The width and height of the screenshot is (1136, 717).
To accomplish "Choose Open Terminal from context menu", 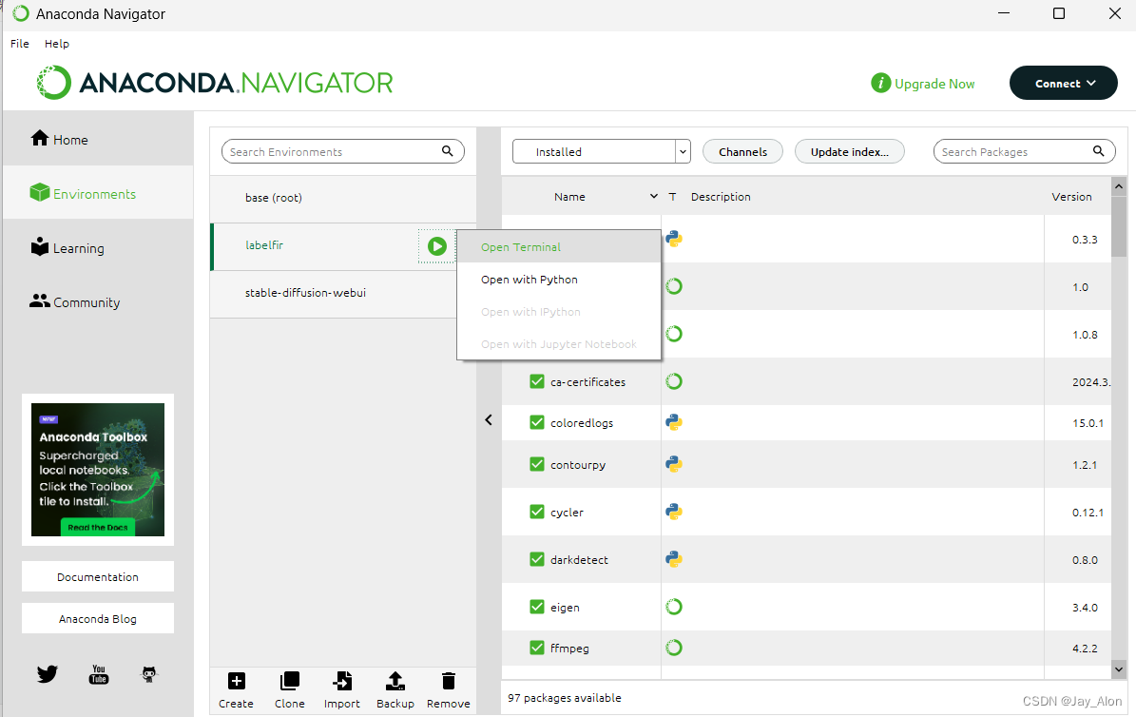I will [x=559, y=247].
